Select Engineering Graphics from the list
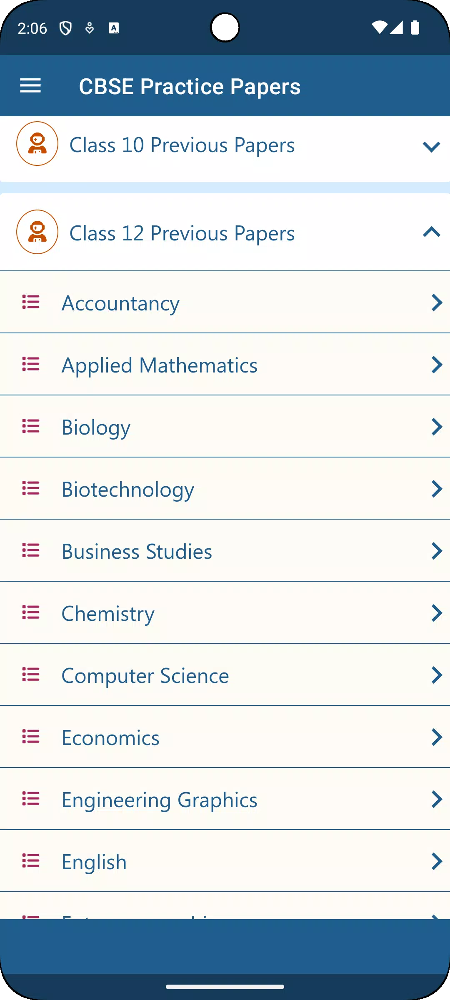Viewport: 450px width, 1000px height. [x=225, y=799]
